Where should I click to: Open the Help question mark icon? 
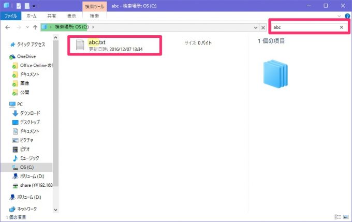347,16
